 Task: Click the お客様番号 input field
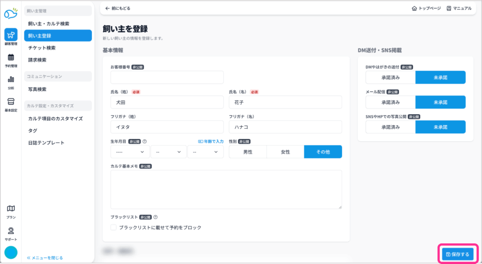[x=167, y=77]
